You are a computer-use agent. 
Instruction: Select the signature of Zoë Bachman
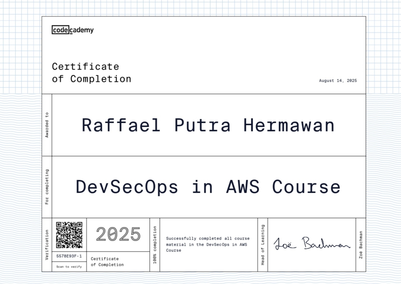[x=312, y=244]
